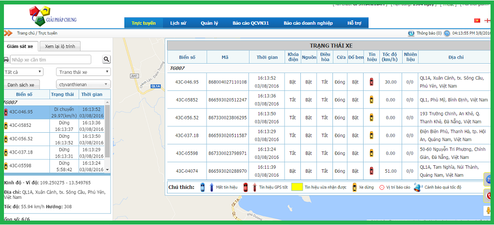This screenshot has width=494, height=225.
Task: Click the vehicle search input field
Action: [x=51, y=60]
